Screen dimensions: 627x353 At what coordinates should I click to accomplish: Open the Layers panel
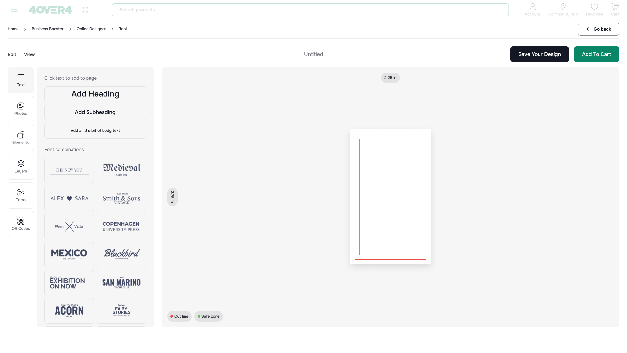(21, 167)
